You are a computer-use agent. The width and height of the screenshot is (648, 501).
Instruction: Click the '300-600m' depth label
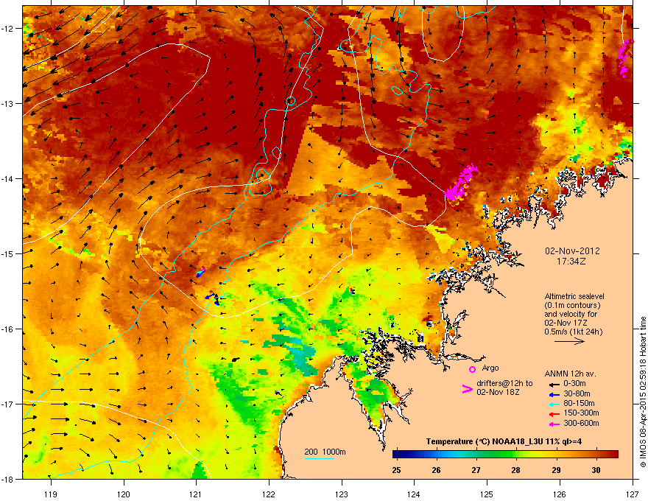point(581,423)
